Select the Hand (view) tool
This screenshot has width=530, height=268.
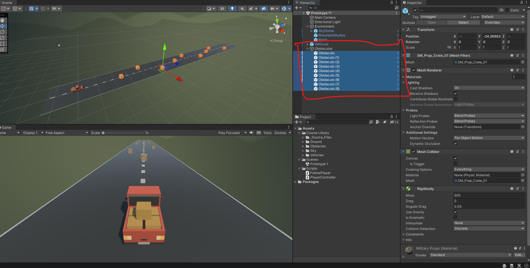point(3,20)
